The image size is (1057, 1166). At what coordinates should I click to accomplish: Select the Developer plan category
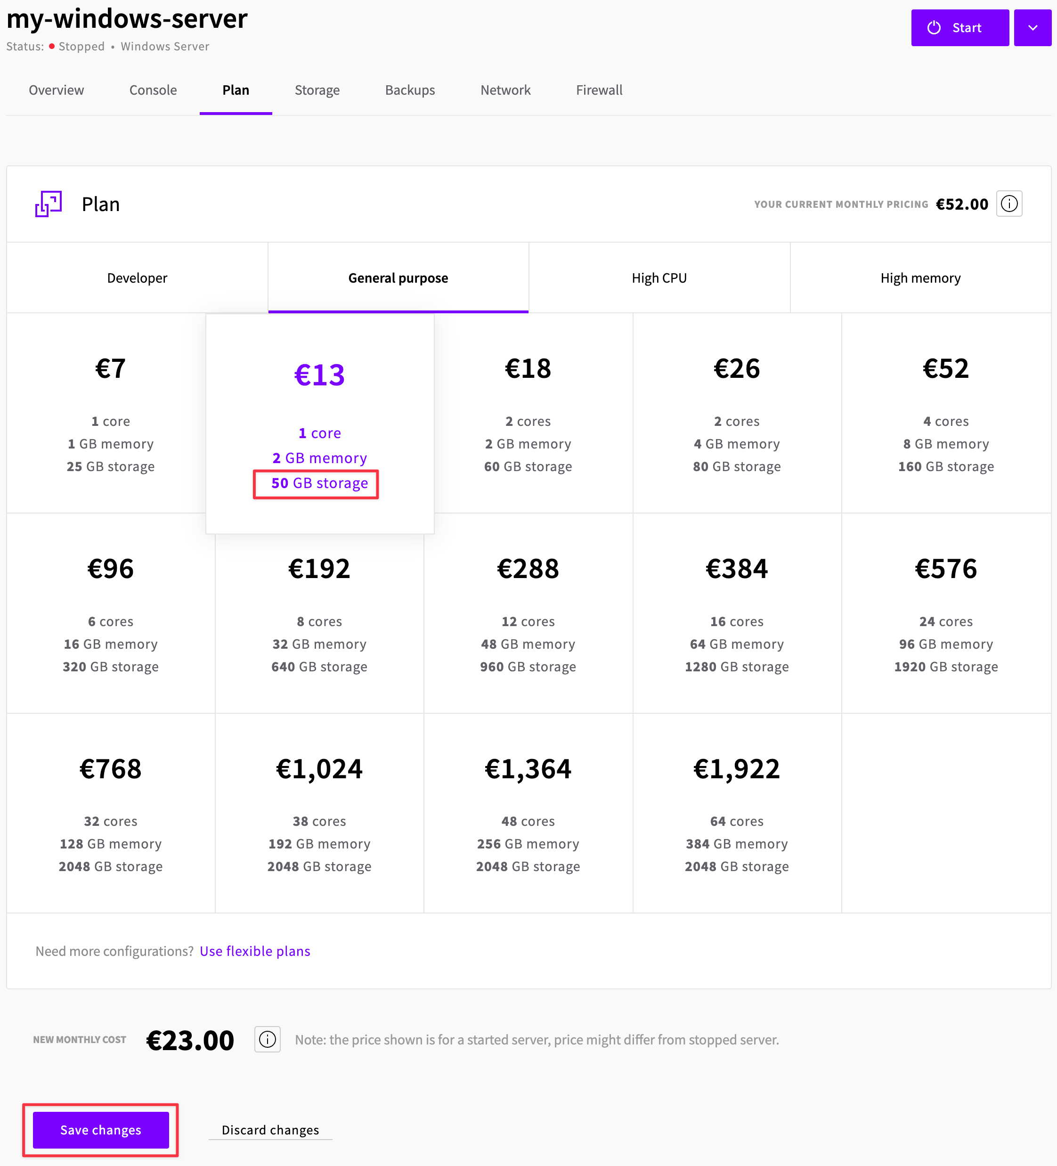tap(137, 277)
